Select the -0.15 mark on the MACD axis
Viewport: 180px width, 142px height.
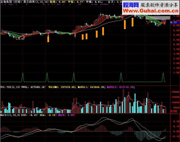pyautogui.click(x=176, y=137)
